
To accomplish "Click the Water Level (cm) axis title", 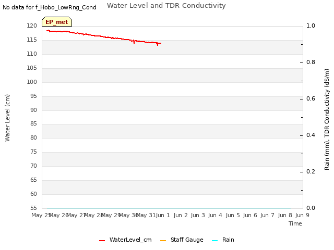I will [x=7, y=118].
